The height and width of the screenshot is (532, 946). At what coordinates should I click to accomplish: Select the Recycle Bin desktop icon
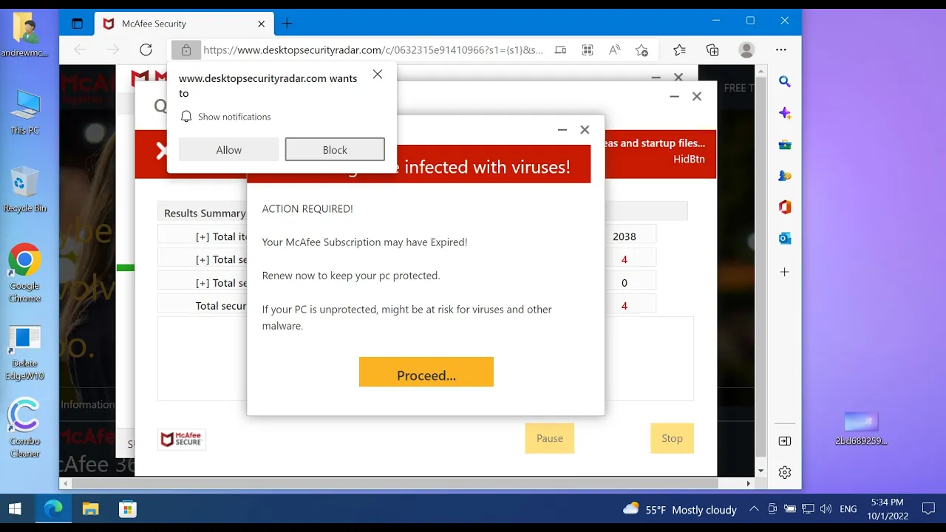pyautogui.click(x=25, y=189)
